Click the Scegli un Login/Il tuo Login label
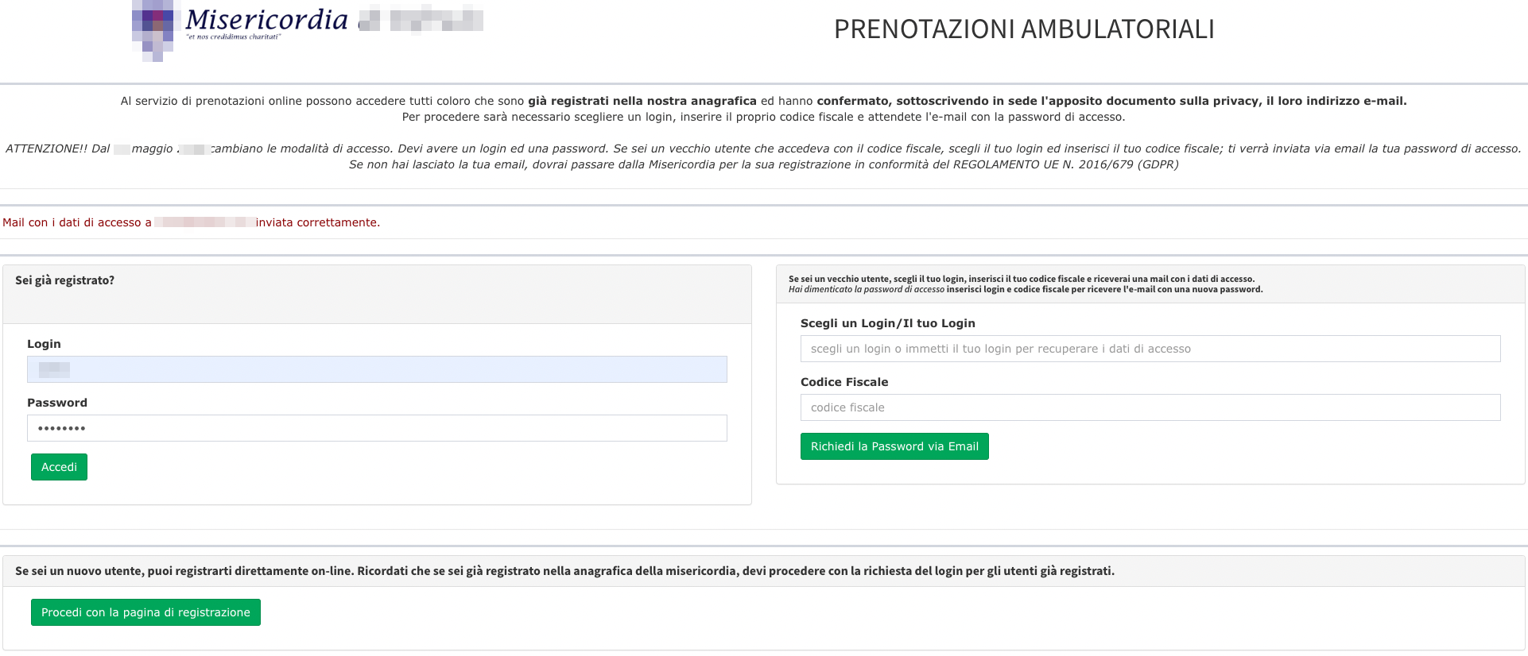Viewport: 1528px width, 656px height. pos(887,323)
